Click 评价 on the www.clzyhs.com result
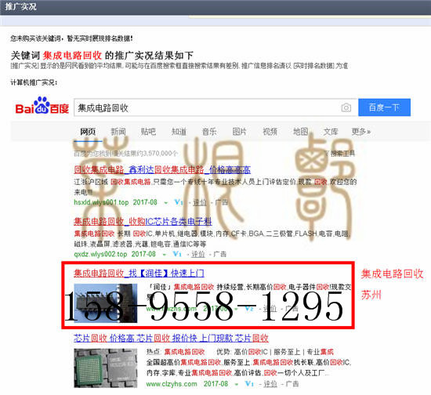The height and width of the screenshot is (395, 431). [x=270, y=384]
